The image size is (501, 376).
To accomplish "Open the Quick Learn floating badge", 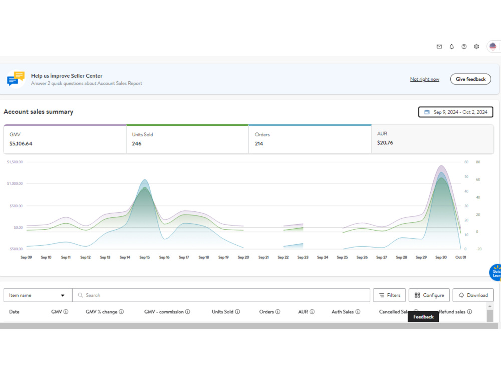I will pyautogui.click(x=495, y=273).
